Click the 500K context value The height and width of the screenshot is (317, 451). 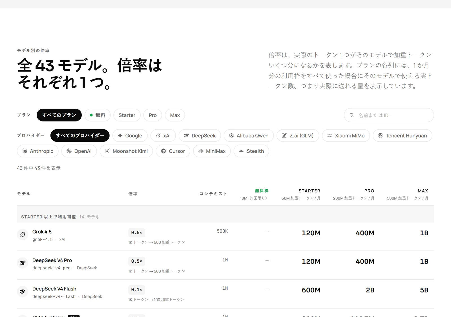tap(222, 231)
